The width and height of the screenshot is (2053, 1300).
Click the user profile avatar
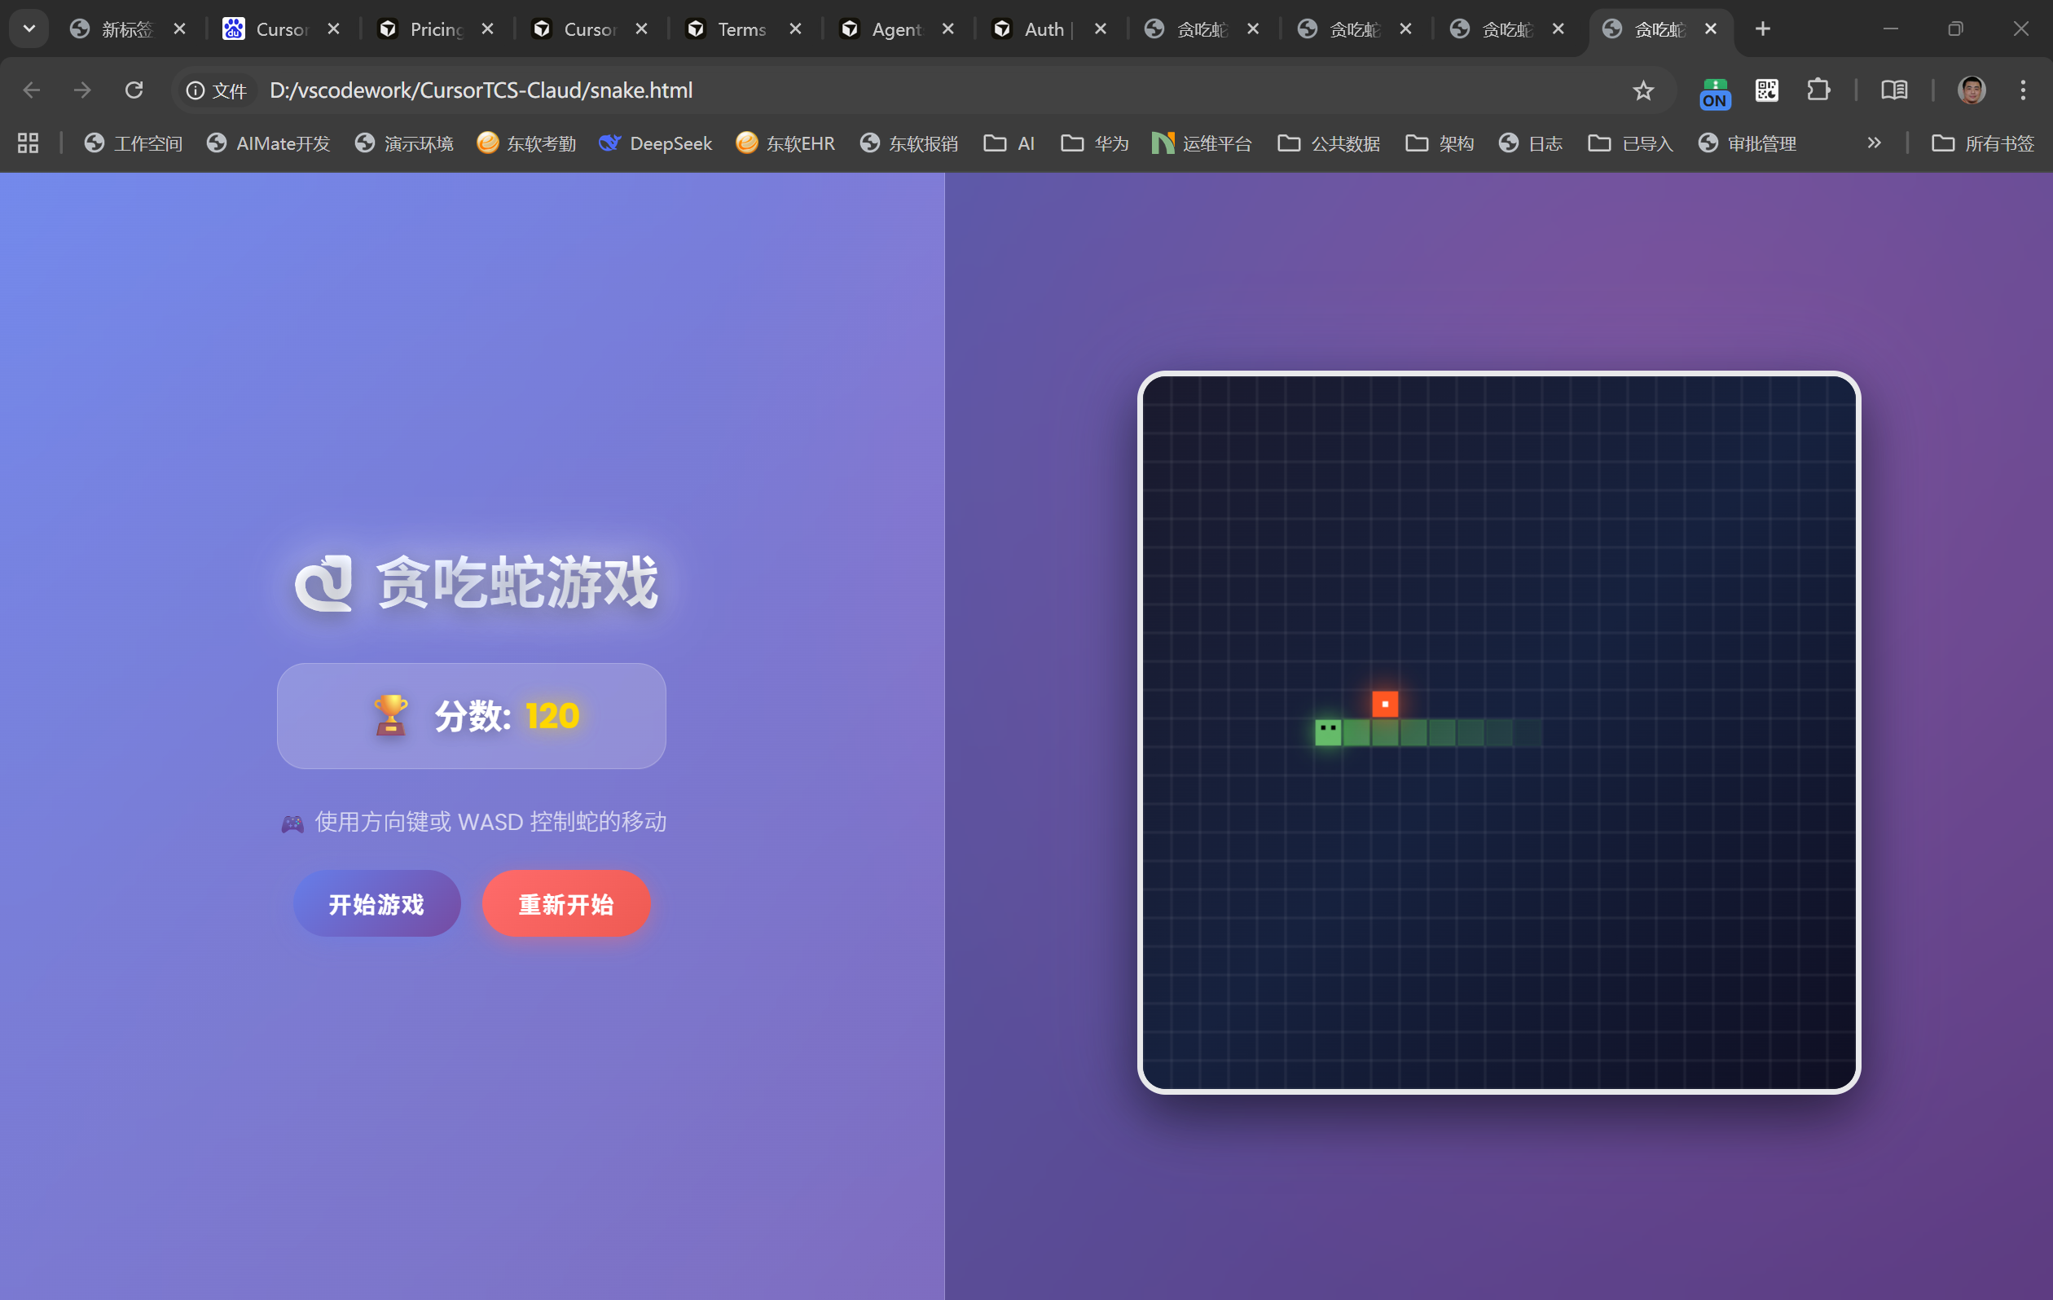click(1972, 90)
